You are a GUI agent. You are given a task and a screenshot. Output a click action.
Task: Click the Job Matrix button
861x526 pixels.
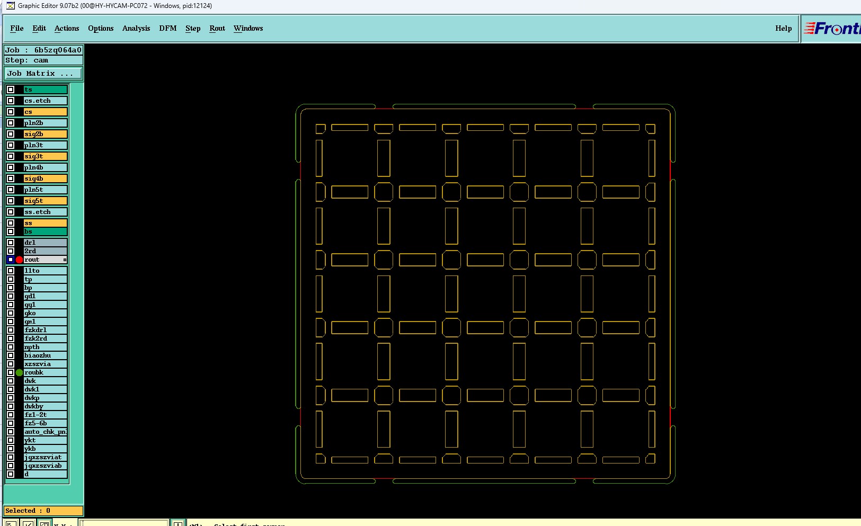[x=43, y=73]
